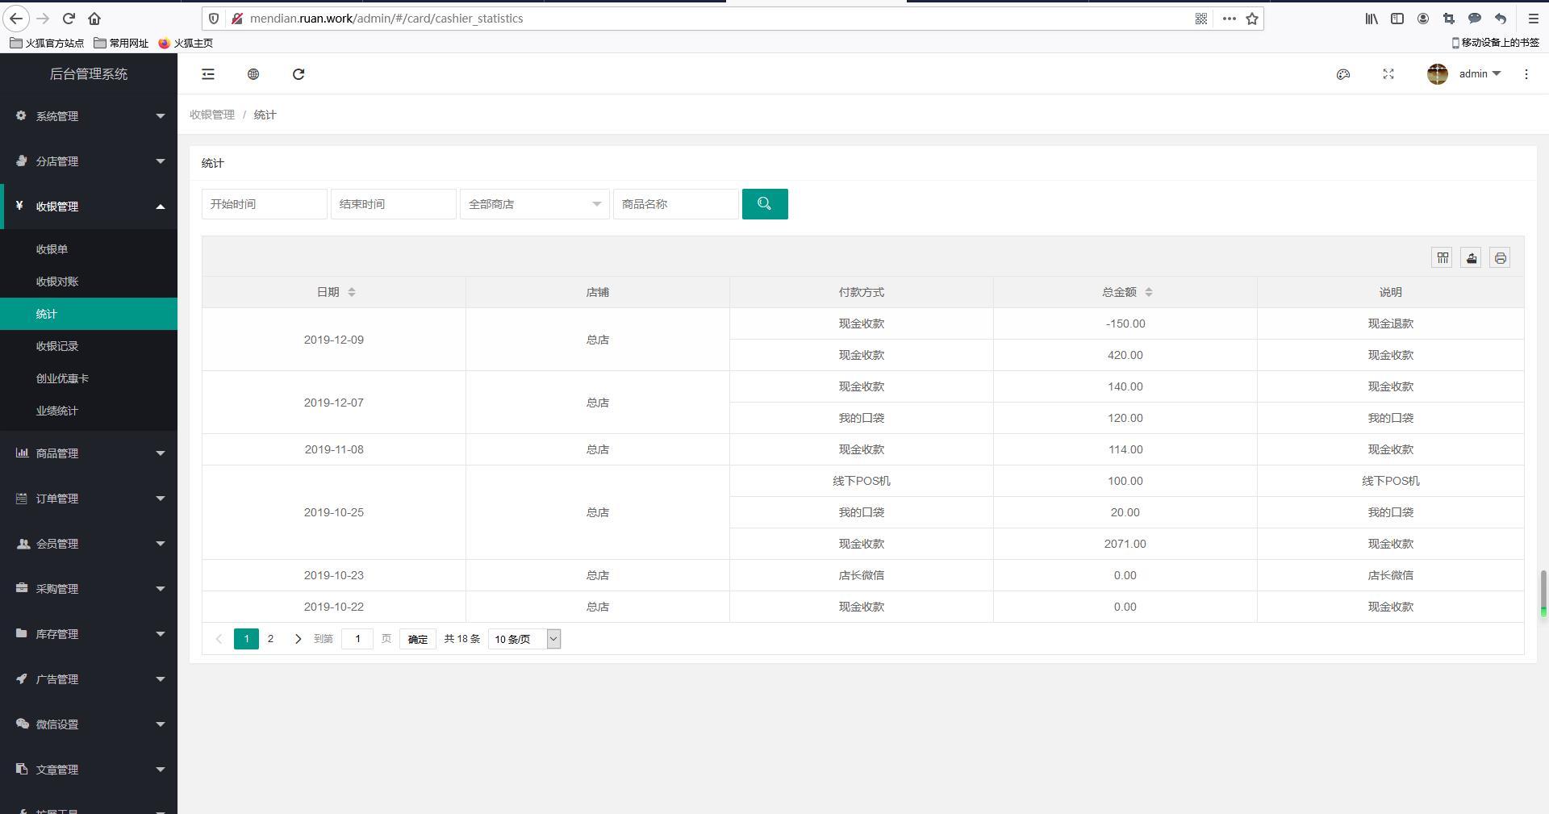Open the 全部商店 store dropdown
Image resolution: width=1549 pixels, height=814 pixels.
[534, 204]
